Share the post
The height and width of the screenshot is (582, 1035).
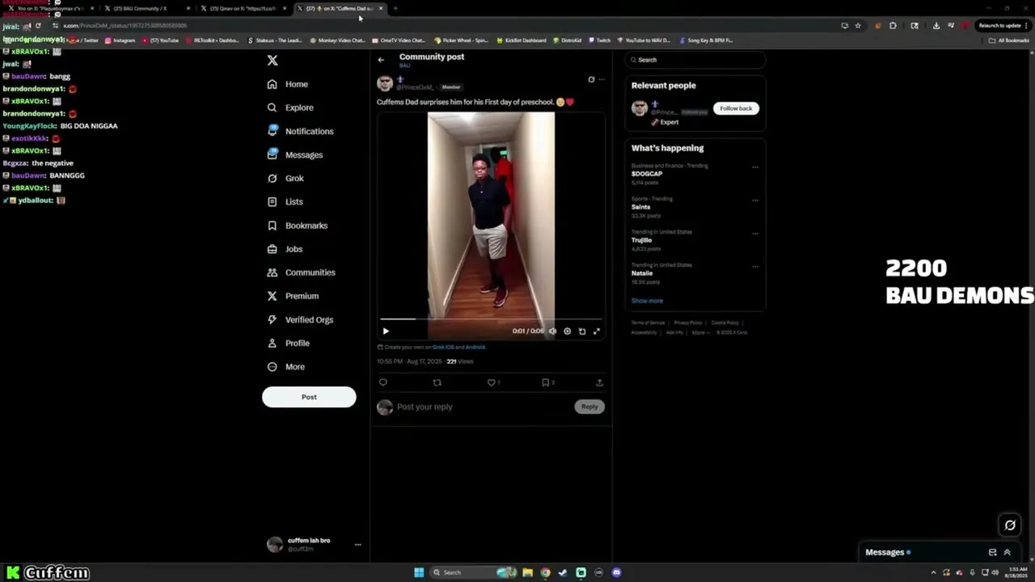tap(599, 382)
